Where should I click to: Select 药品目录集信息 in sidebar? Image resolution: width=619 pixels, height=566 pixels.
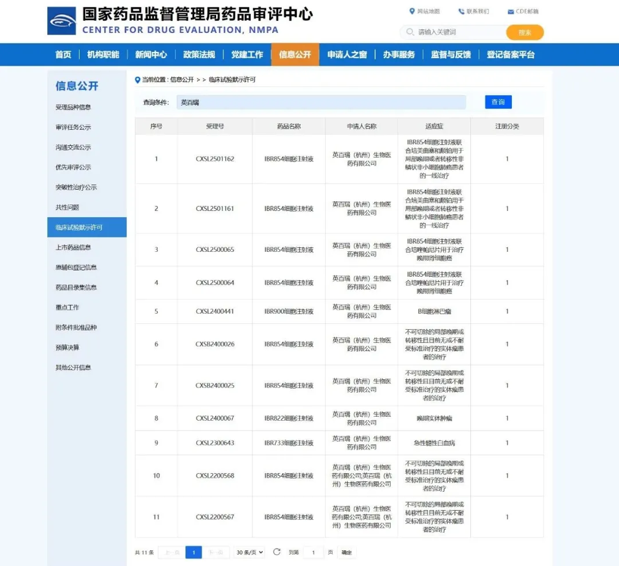pyautogui.click(x=76, y=288)
